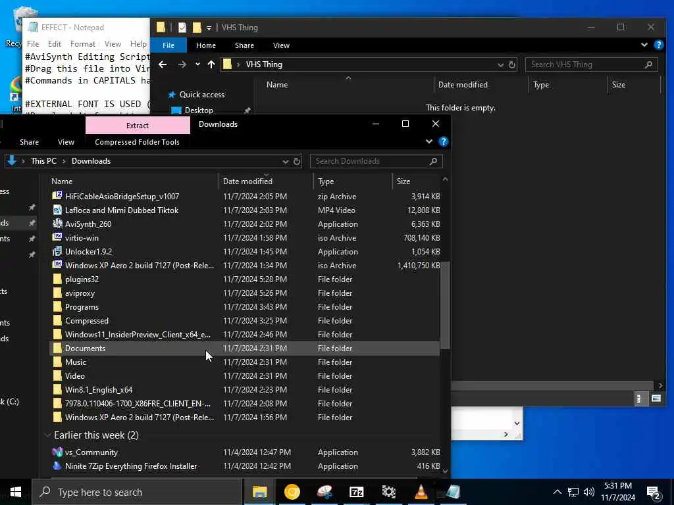
Task: Select the Ninite installer icon
Action: pos(57,466)
